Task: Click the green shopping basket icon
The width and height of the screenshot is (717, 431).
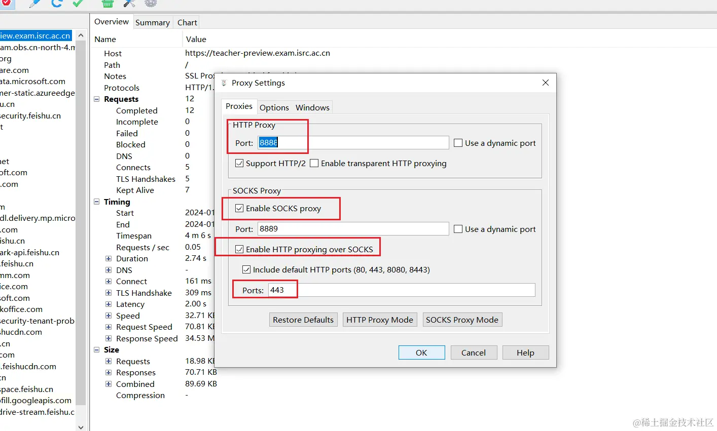Action: click(108, 3)
